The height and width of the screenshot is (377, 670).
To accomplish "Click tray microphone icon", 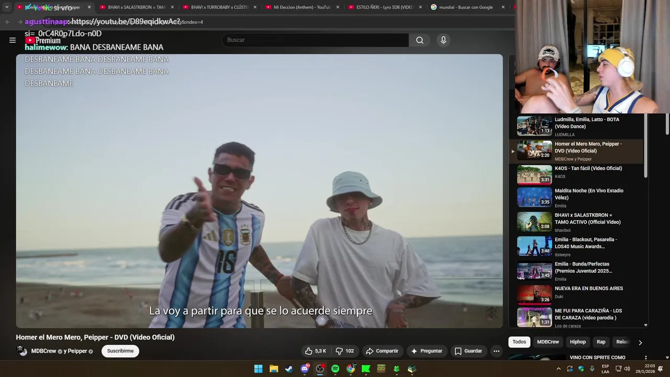I will (x=592, y=369).
